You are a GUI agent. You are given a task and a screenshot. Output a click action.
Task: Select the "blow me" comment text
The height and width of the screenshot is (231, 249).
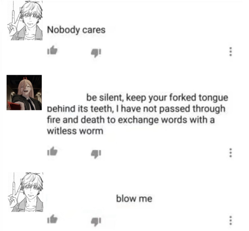click(x=134, y=199)
